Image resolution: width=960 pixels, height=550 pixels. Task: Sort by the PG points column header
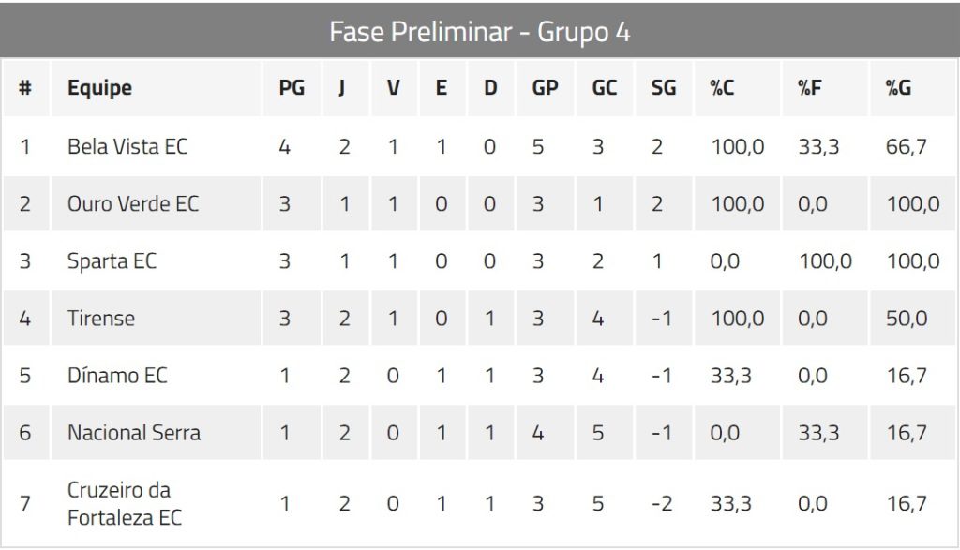coord(292,88)
